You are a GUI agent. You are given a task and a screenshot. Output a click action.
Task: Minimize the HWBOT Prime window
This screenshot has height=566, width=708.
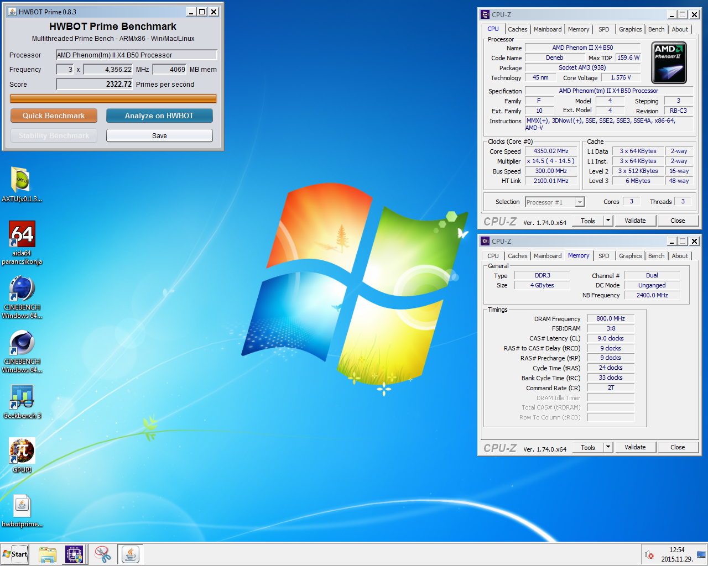tap(191, 12)
